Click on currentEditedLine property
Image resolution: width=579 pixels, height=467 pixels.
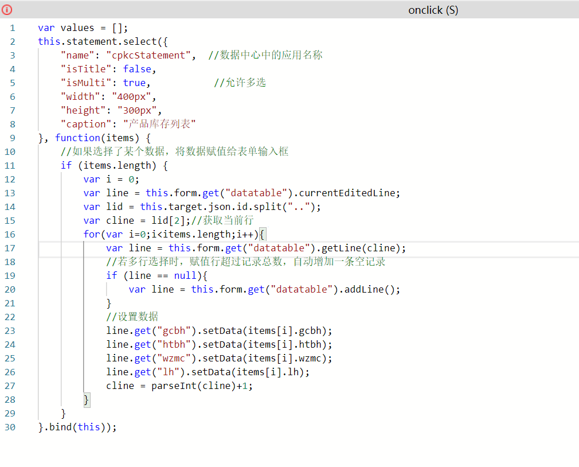click(347, 193)
